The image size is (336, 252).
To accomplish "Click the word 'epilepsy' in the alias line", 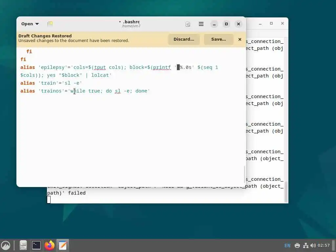I will coord(52,67).
